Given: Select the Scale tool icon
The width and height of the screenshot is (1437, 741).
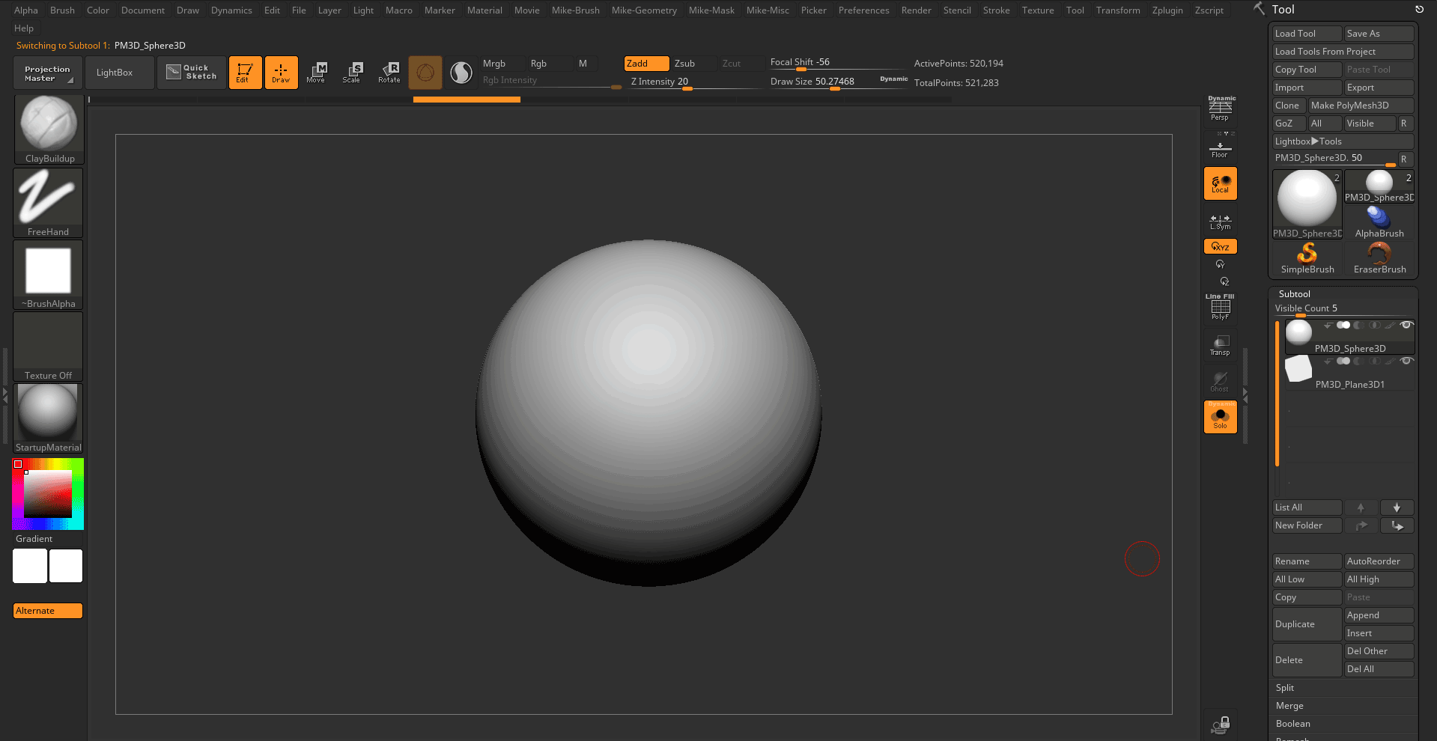Looking at the screenshot, I should pos(352,72).
